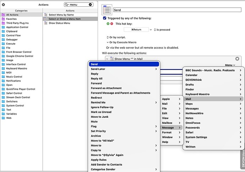245x172 pixels.
Task: Select System Settings in applications menu
Action: click(x=213, y=137)
